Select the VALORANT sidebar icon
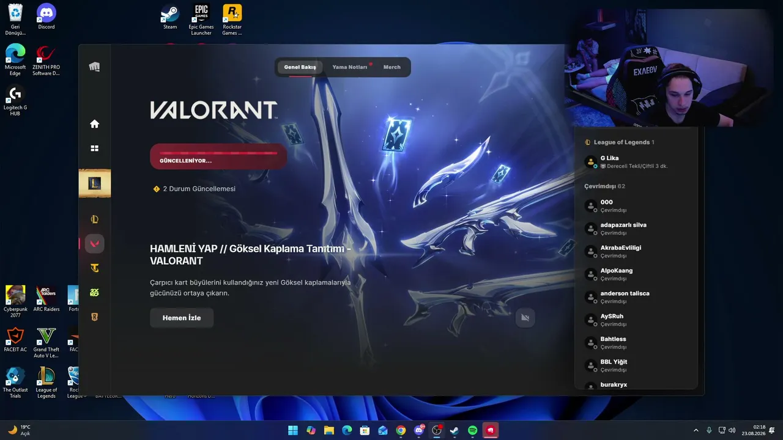 point(94,244)
